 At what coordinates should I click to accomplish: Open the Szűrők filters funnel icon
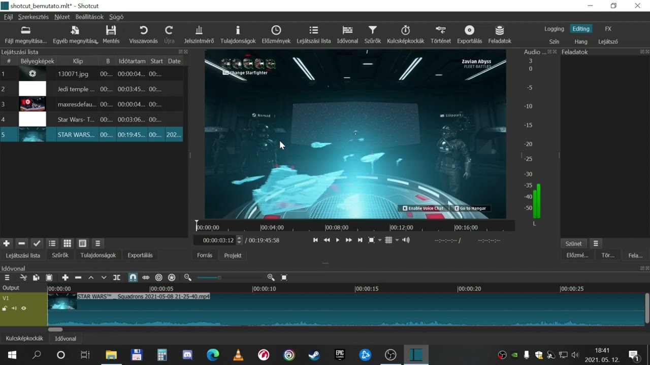(x=372, y=34)
